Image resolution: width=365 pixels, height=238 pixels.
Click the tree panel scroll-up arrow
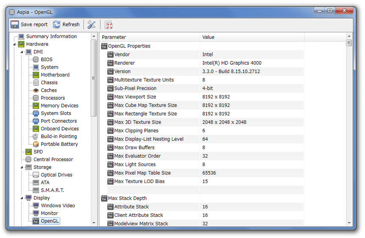pos(94,36)
